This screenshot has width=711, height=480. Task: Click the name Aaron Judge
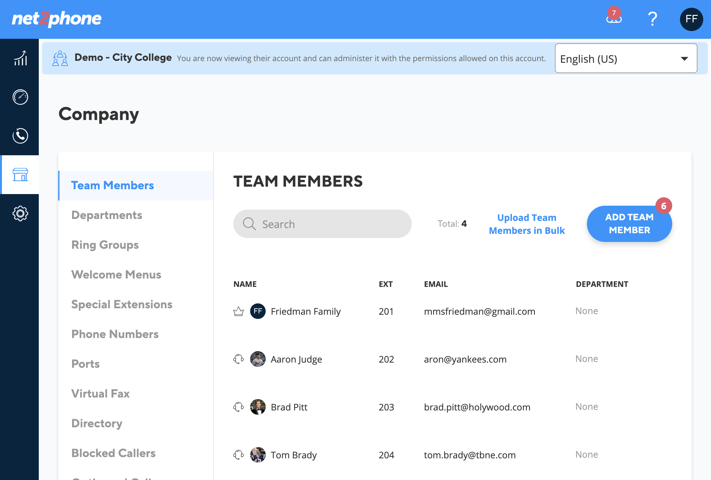[x=296, y=359]
